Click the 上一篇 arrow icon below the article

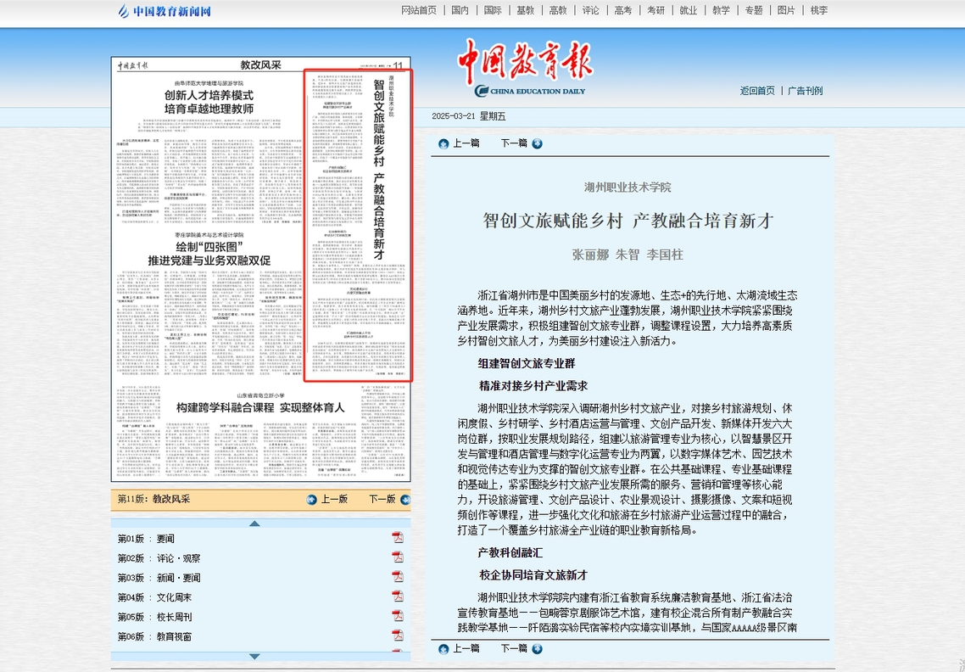point(443,648)
